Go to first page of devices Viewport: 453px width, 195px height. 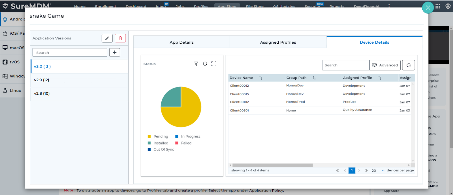[x=337, y=171]
